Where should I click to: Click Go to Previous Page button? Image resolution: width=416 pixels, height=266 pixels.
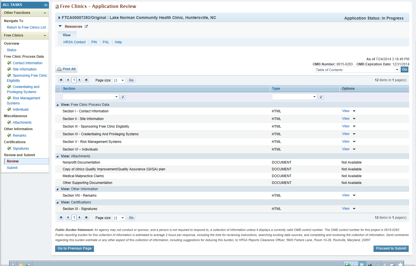[74, 248]
